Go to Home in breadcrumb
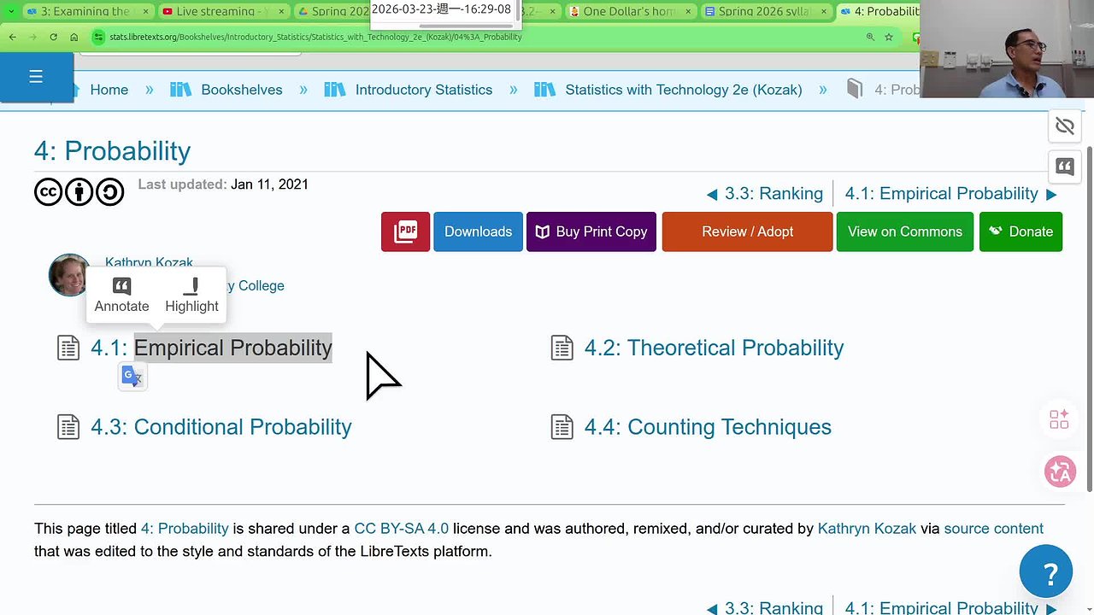This screenshot has height=615, width=1094. point(109,90)
